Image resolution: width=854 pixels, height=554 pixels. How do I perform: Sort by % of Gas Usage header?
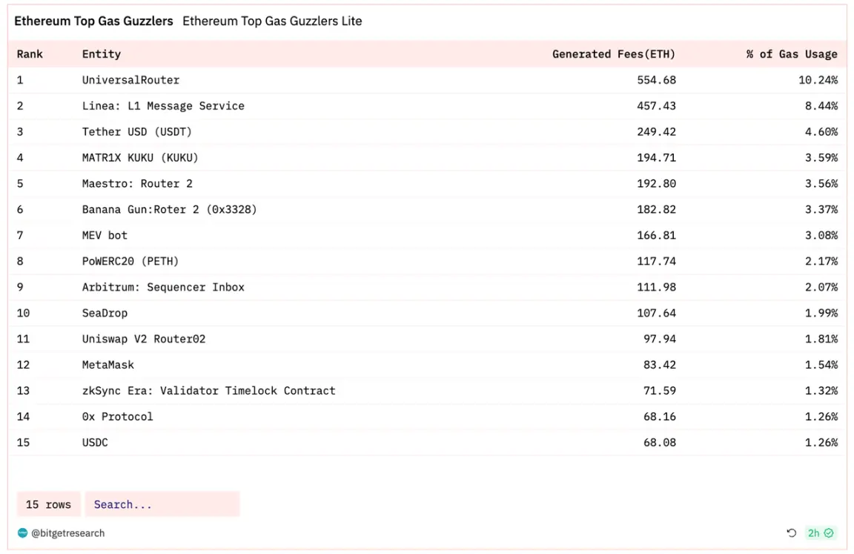coord(791,54)
